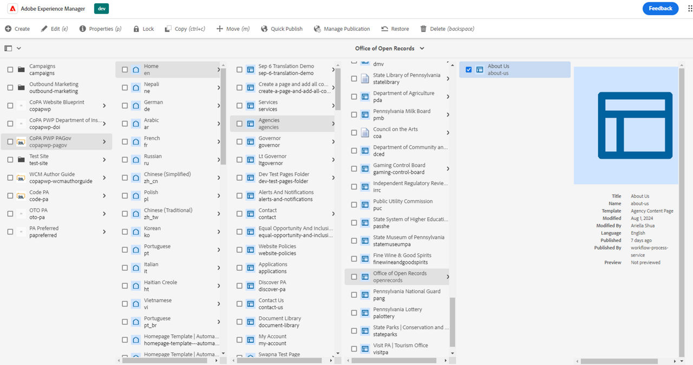The image size is (693, 365).
Task: Expand the Lt Governor chevron
Action: (x=334, y=160)
